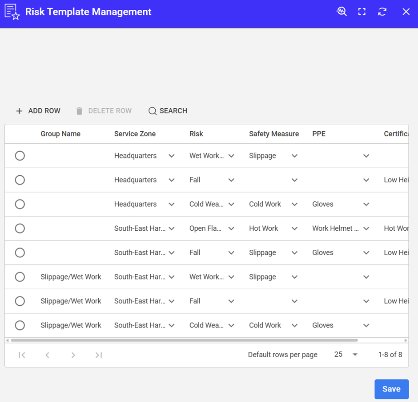Select radio button for Open Flame row
This screenshot has height=402, width=418.
pos(20,229)
